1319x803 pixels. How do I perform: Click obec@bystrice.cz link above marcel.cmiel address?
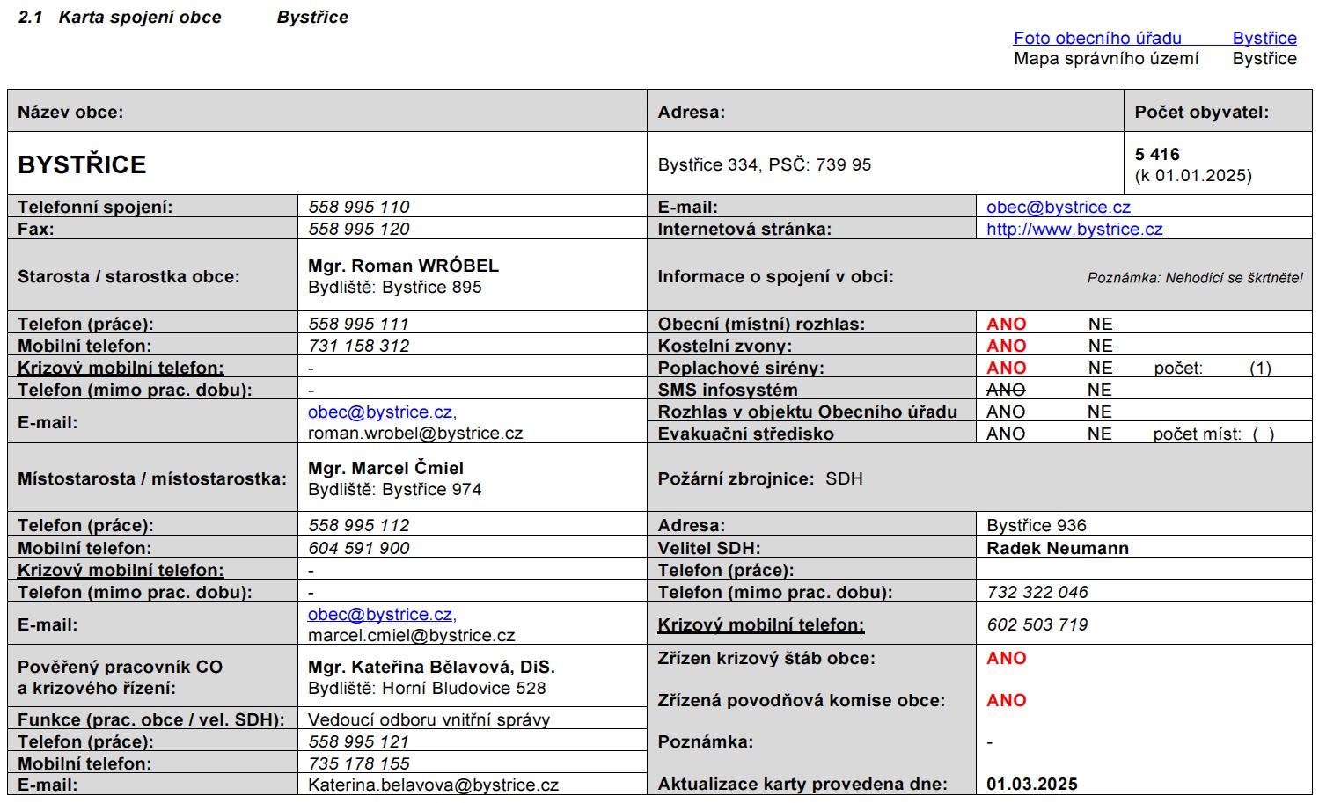coord(380,614)
